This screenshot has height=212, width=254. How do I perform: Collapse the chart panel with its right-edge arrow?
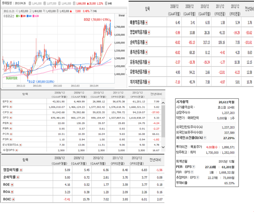126,69
